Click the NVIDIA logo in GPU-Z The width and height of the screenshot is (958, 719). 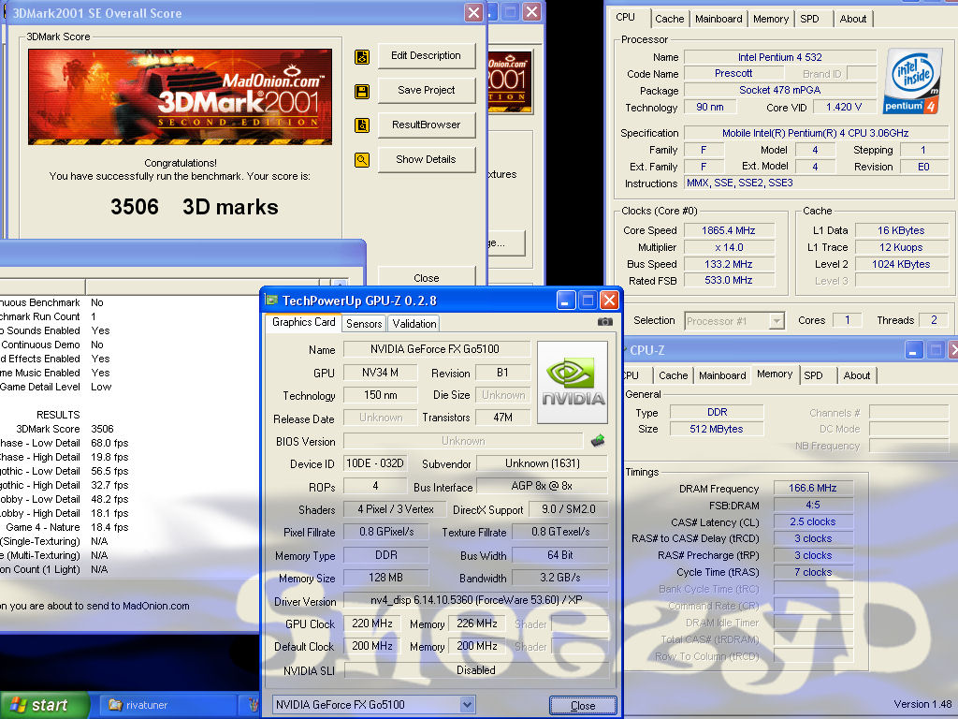pos(572,382)
